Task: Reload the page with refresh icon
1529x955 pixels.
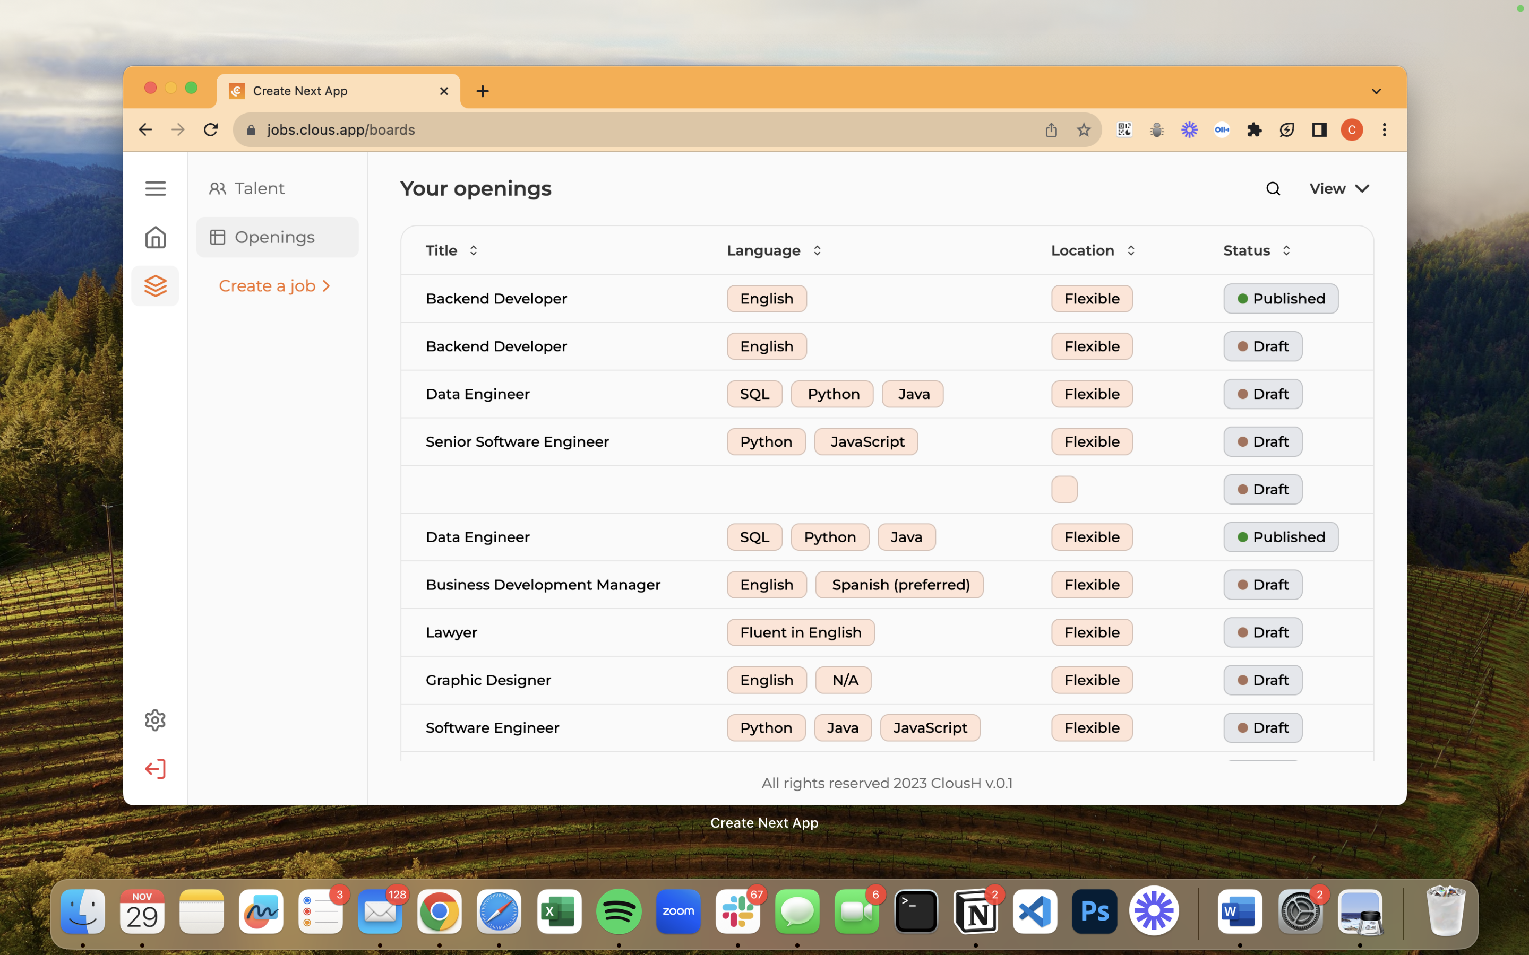Action: tap(211, 129)
